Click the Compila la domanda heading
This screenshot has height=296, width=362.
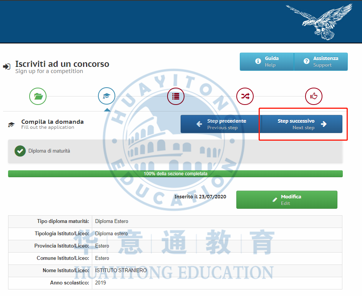pos(52,122)
